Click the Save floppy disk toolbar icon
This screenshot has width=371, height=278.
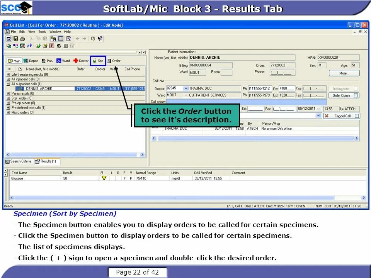tap(15, 39)
